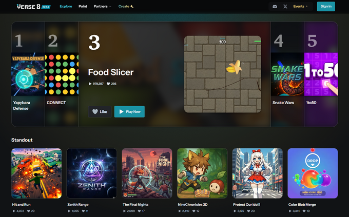Image resolution: width=349 pixels, height=217 pixels.
Task: Like the Food Slicer game
Action: 100,111
